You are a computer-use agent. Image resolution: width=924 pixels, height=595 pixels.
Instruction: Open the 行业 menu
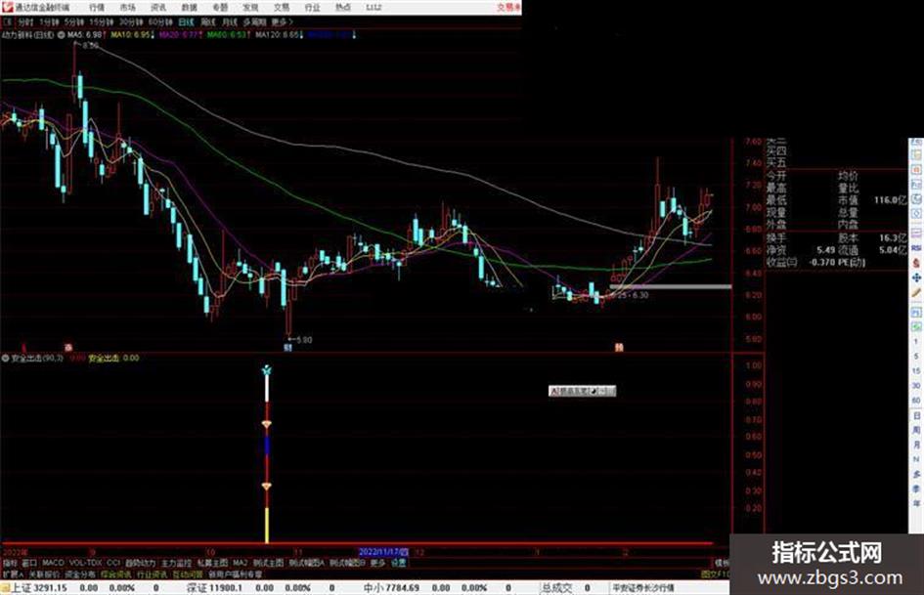tap(312, 8)
